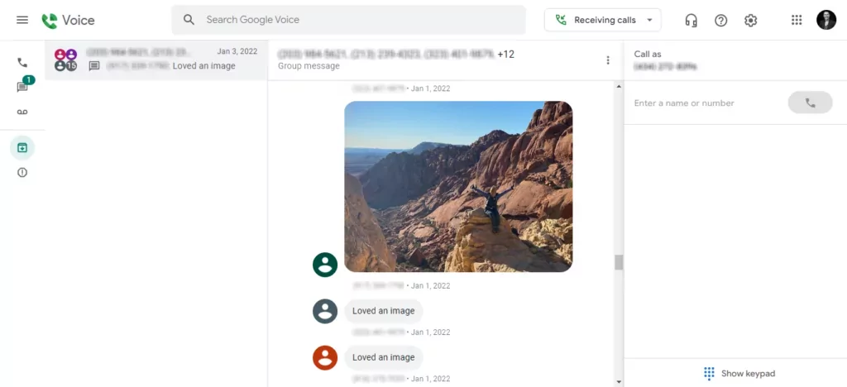Open the Calls tab in sidebar
Screen dimensions: 847x387
point(22,63)
